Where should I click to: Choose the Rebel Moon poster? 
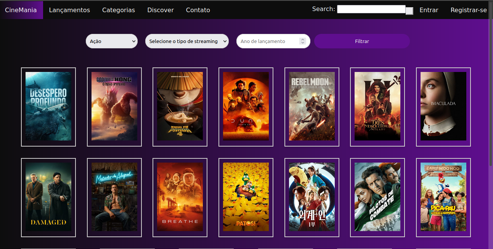pos(312,106)
